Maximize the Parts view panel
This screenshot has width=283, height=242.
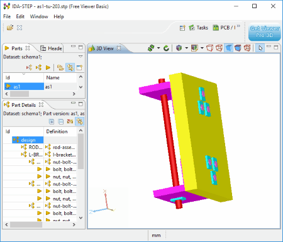tap(80, 47)
